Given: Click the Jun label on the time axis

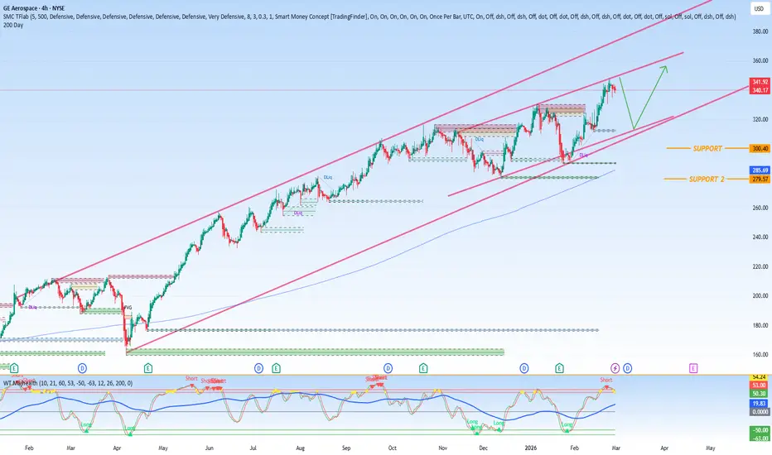Looking at the screenshot, I should click(210, 448).
